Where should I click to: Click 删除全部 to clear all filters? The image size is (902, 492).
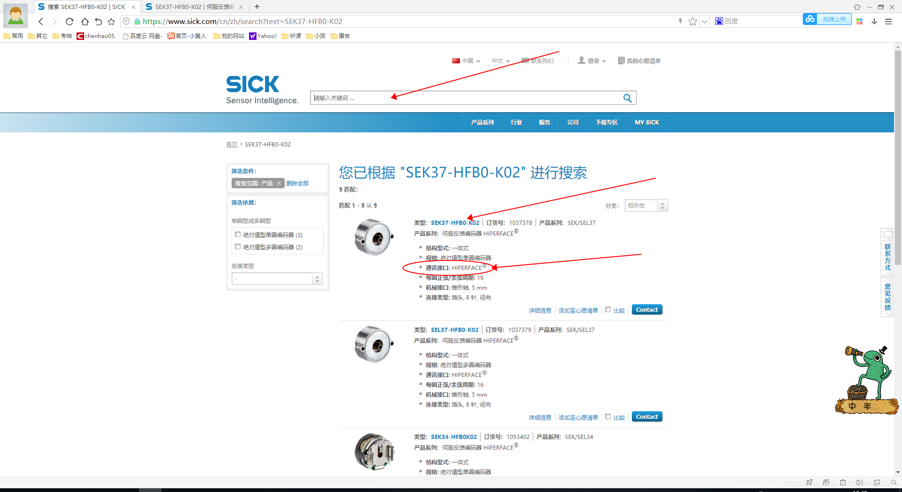(297, 183)
